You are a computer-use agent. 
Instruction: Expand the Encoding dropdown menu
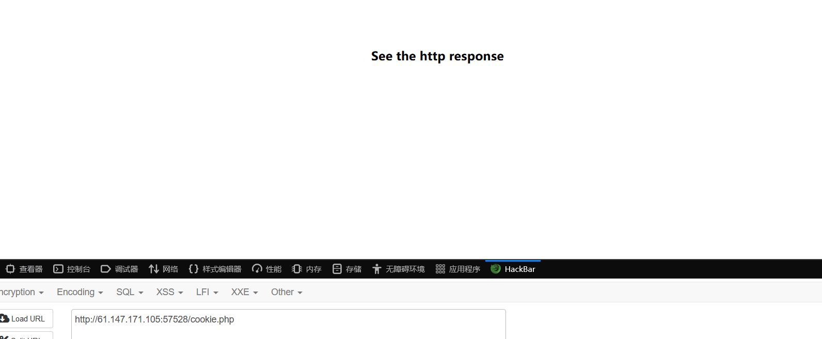(80, 292)
